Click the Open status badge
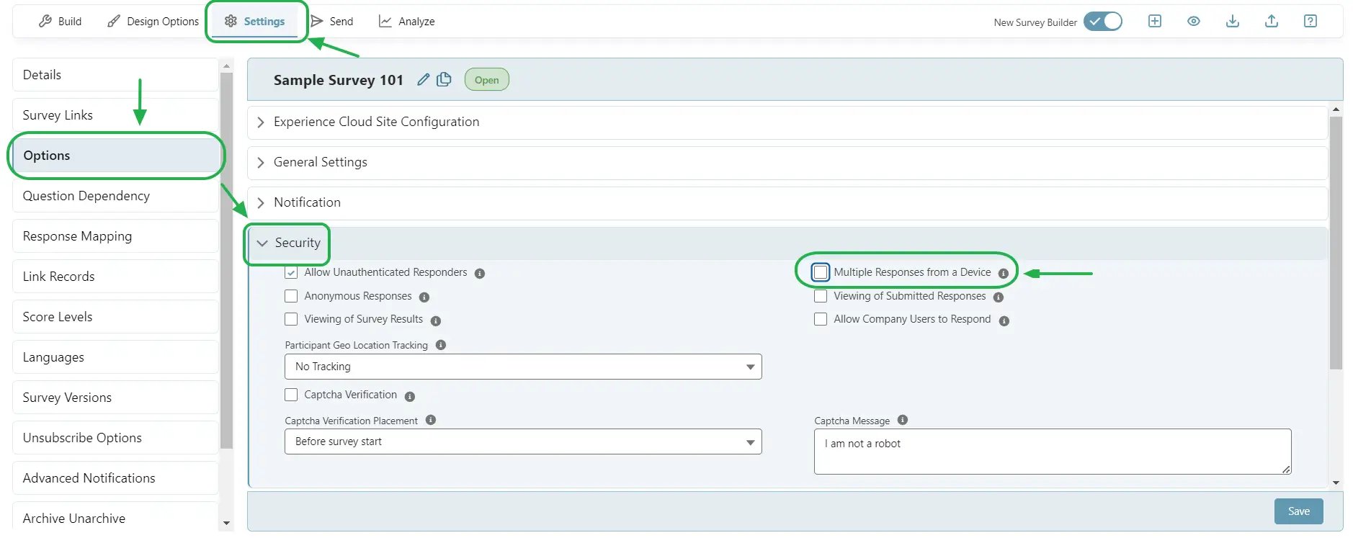Image resolution: width=1353 pixels, height=538 pixels. [x=486, y=80]
